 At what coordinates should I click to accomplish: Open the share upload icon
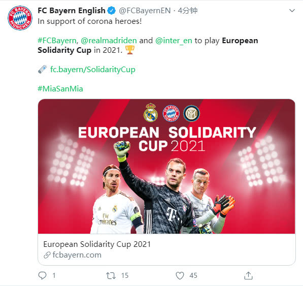click(x=248, y=275)
